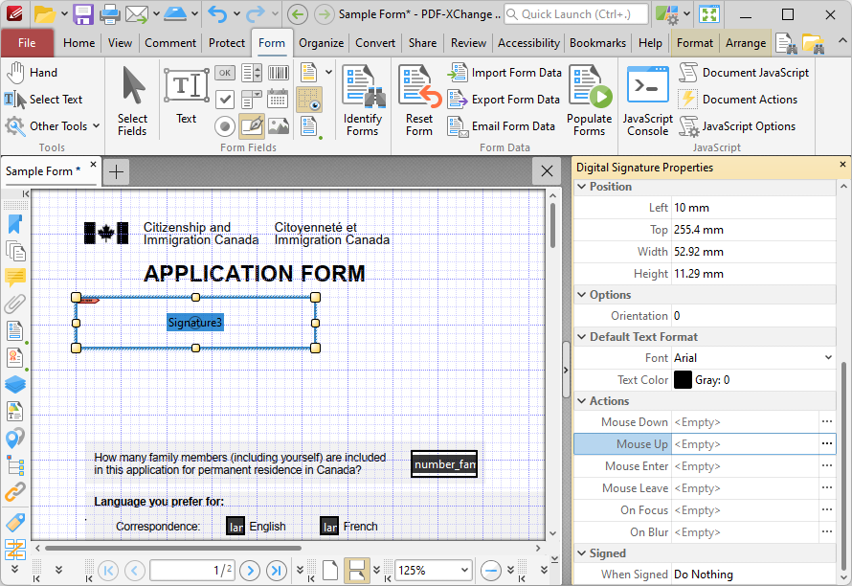Click the Mouse Up ellipsis button
The height and width of the screenshot is (586, 852).
pyautogui.click(x=827, y=444)
